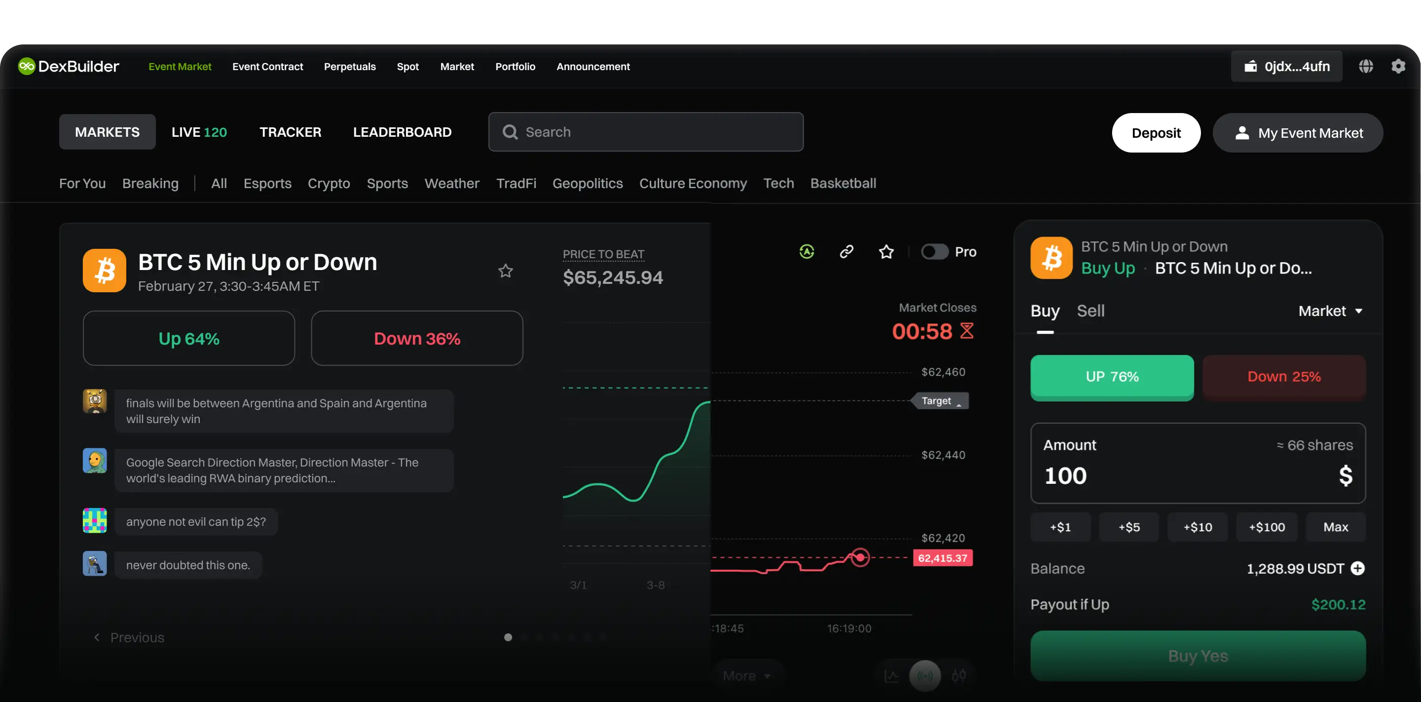Switch to LEADERBOARD tab

coord(402,132)
